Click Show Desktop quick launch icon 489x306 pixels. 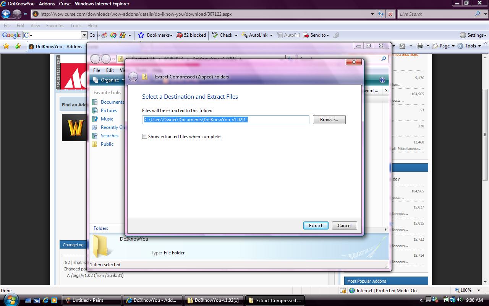28,300
